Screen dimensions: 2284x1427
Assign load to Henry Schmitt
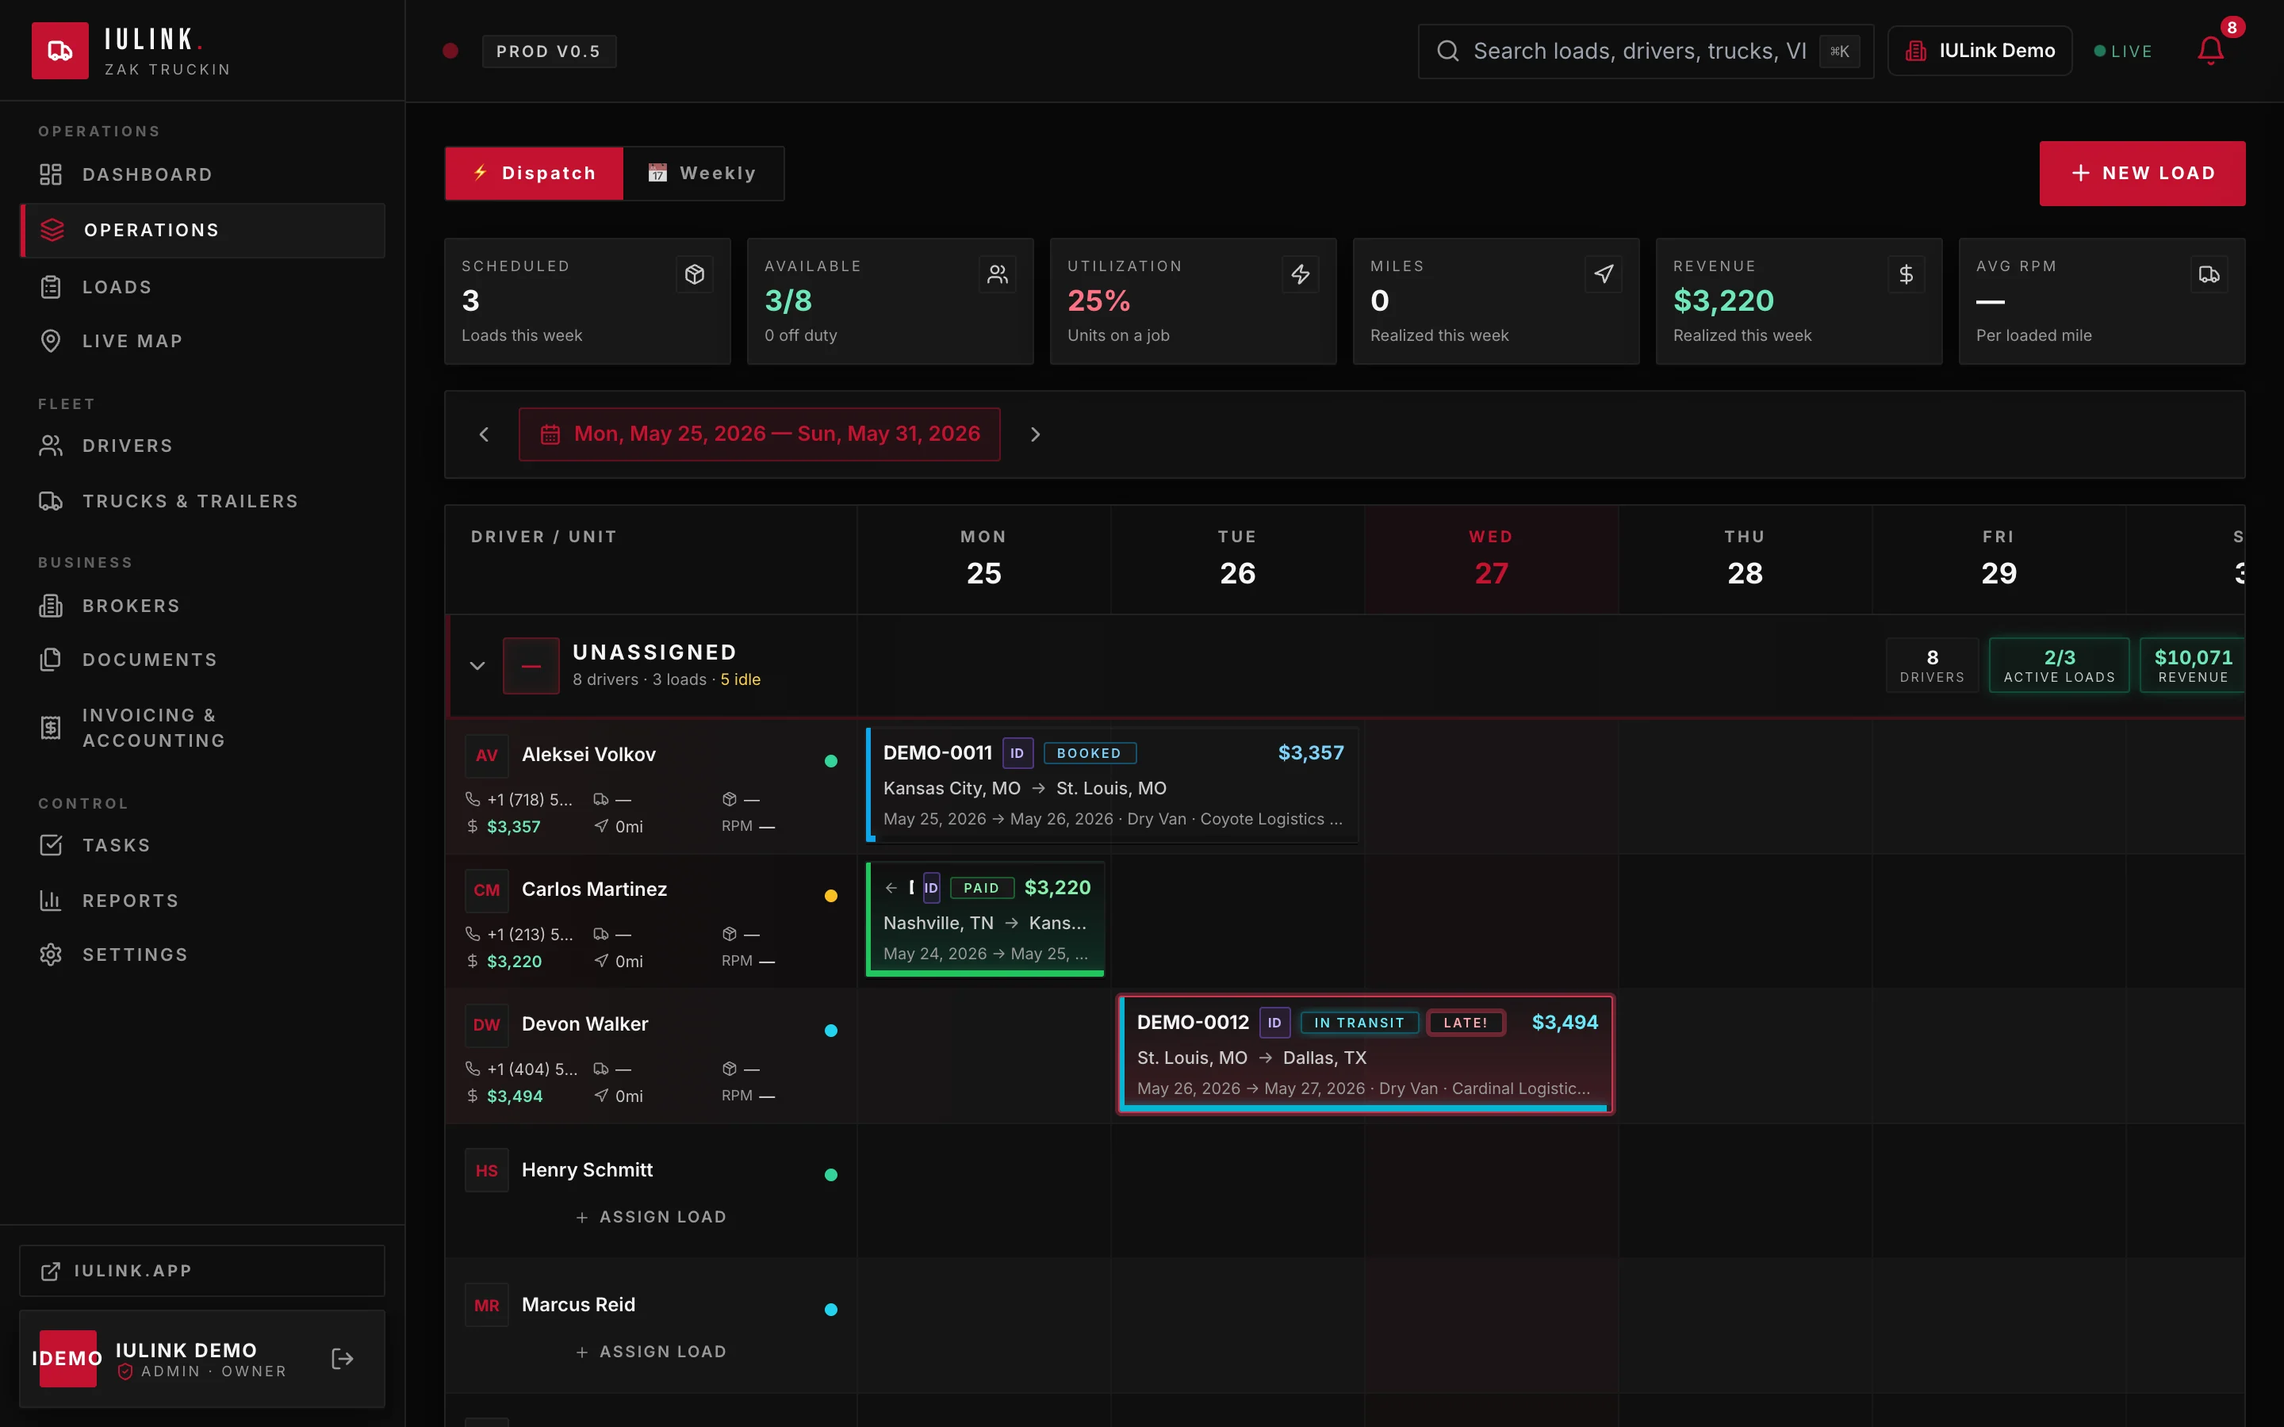651,1218
